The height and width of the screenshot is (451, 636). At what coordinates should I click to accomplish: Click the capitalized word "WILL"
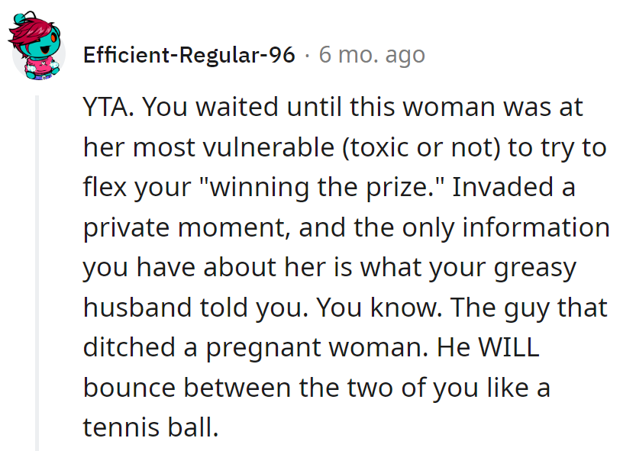tap(510, 348)
